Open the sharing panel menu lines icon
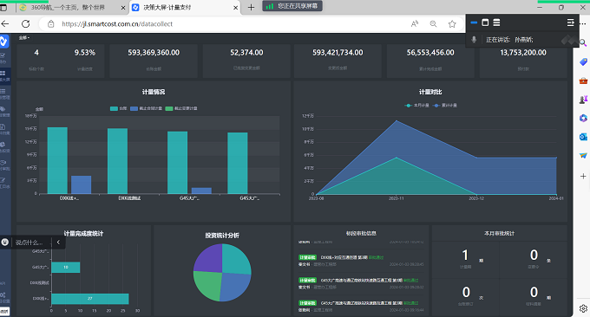This screenshot has width=590, height=317. point(570,23)
